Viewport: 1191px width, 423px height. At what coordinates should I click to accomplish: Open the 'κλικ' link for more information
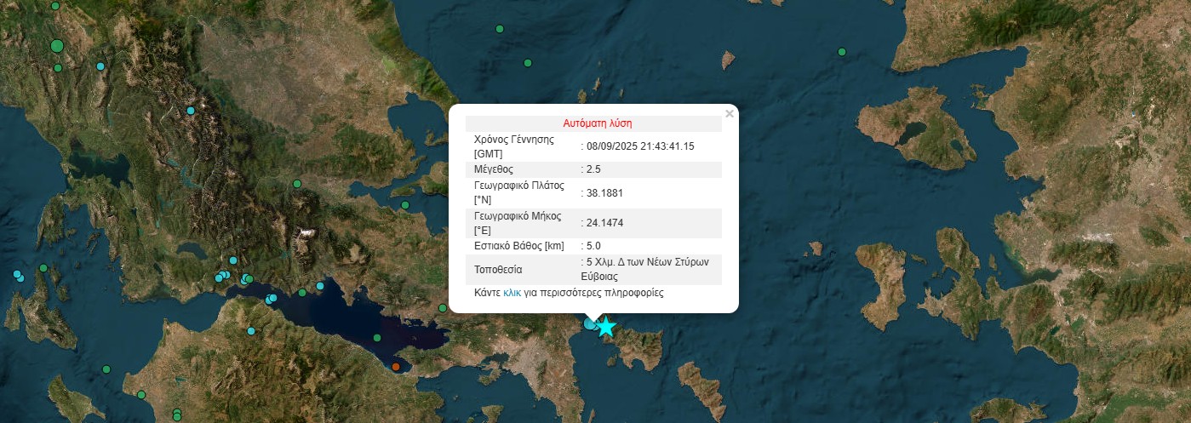coord(512,293)
